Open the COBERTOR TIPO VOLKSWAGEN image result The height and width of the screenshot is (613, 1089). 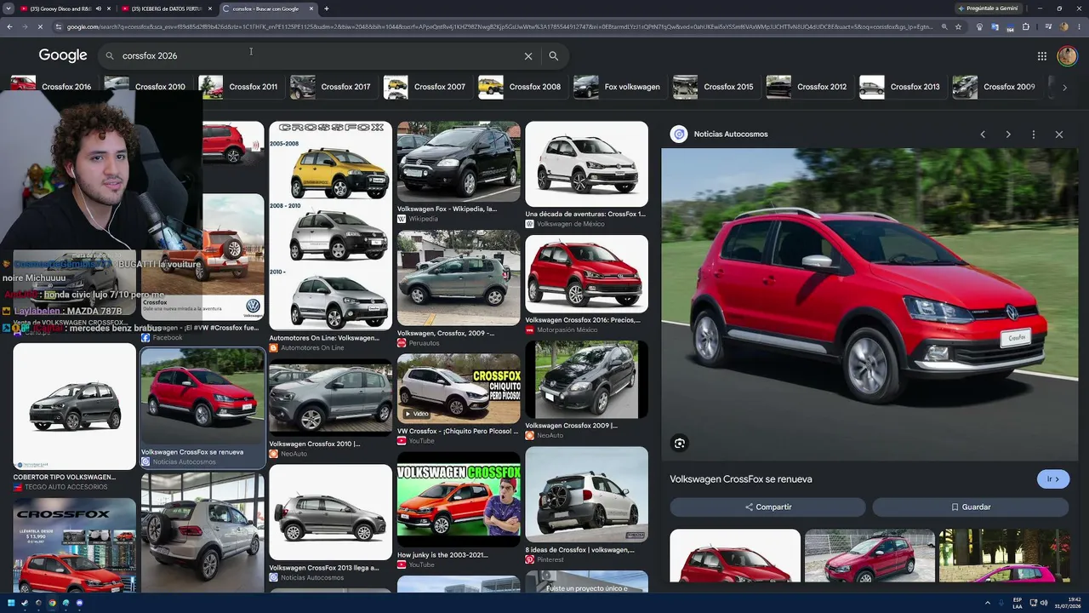tap(74, 407)
